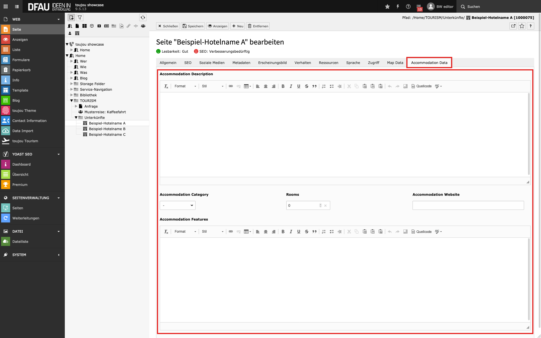This screenshot has height=338, width=541.
Task: Click Italic in the Features editor toolbar
Action: point(291,232)
